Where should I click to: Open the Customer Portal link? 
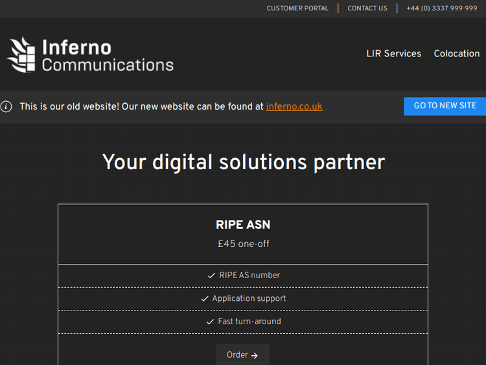(297, 8)
